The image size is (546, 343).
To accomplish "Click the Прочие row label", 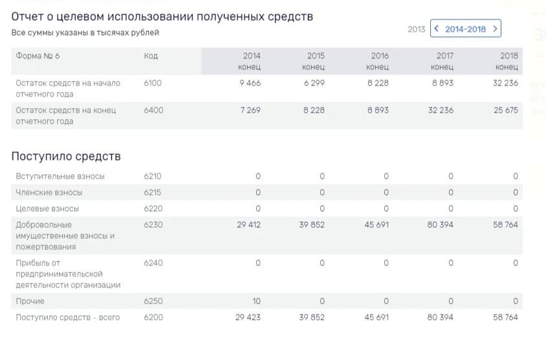I will [30, 301].
